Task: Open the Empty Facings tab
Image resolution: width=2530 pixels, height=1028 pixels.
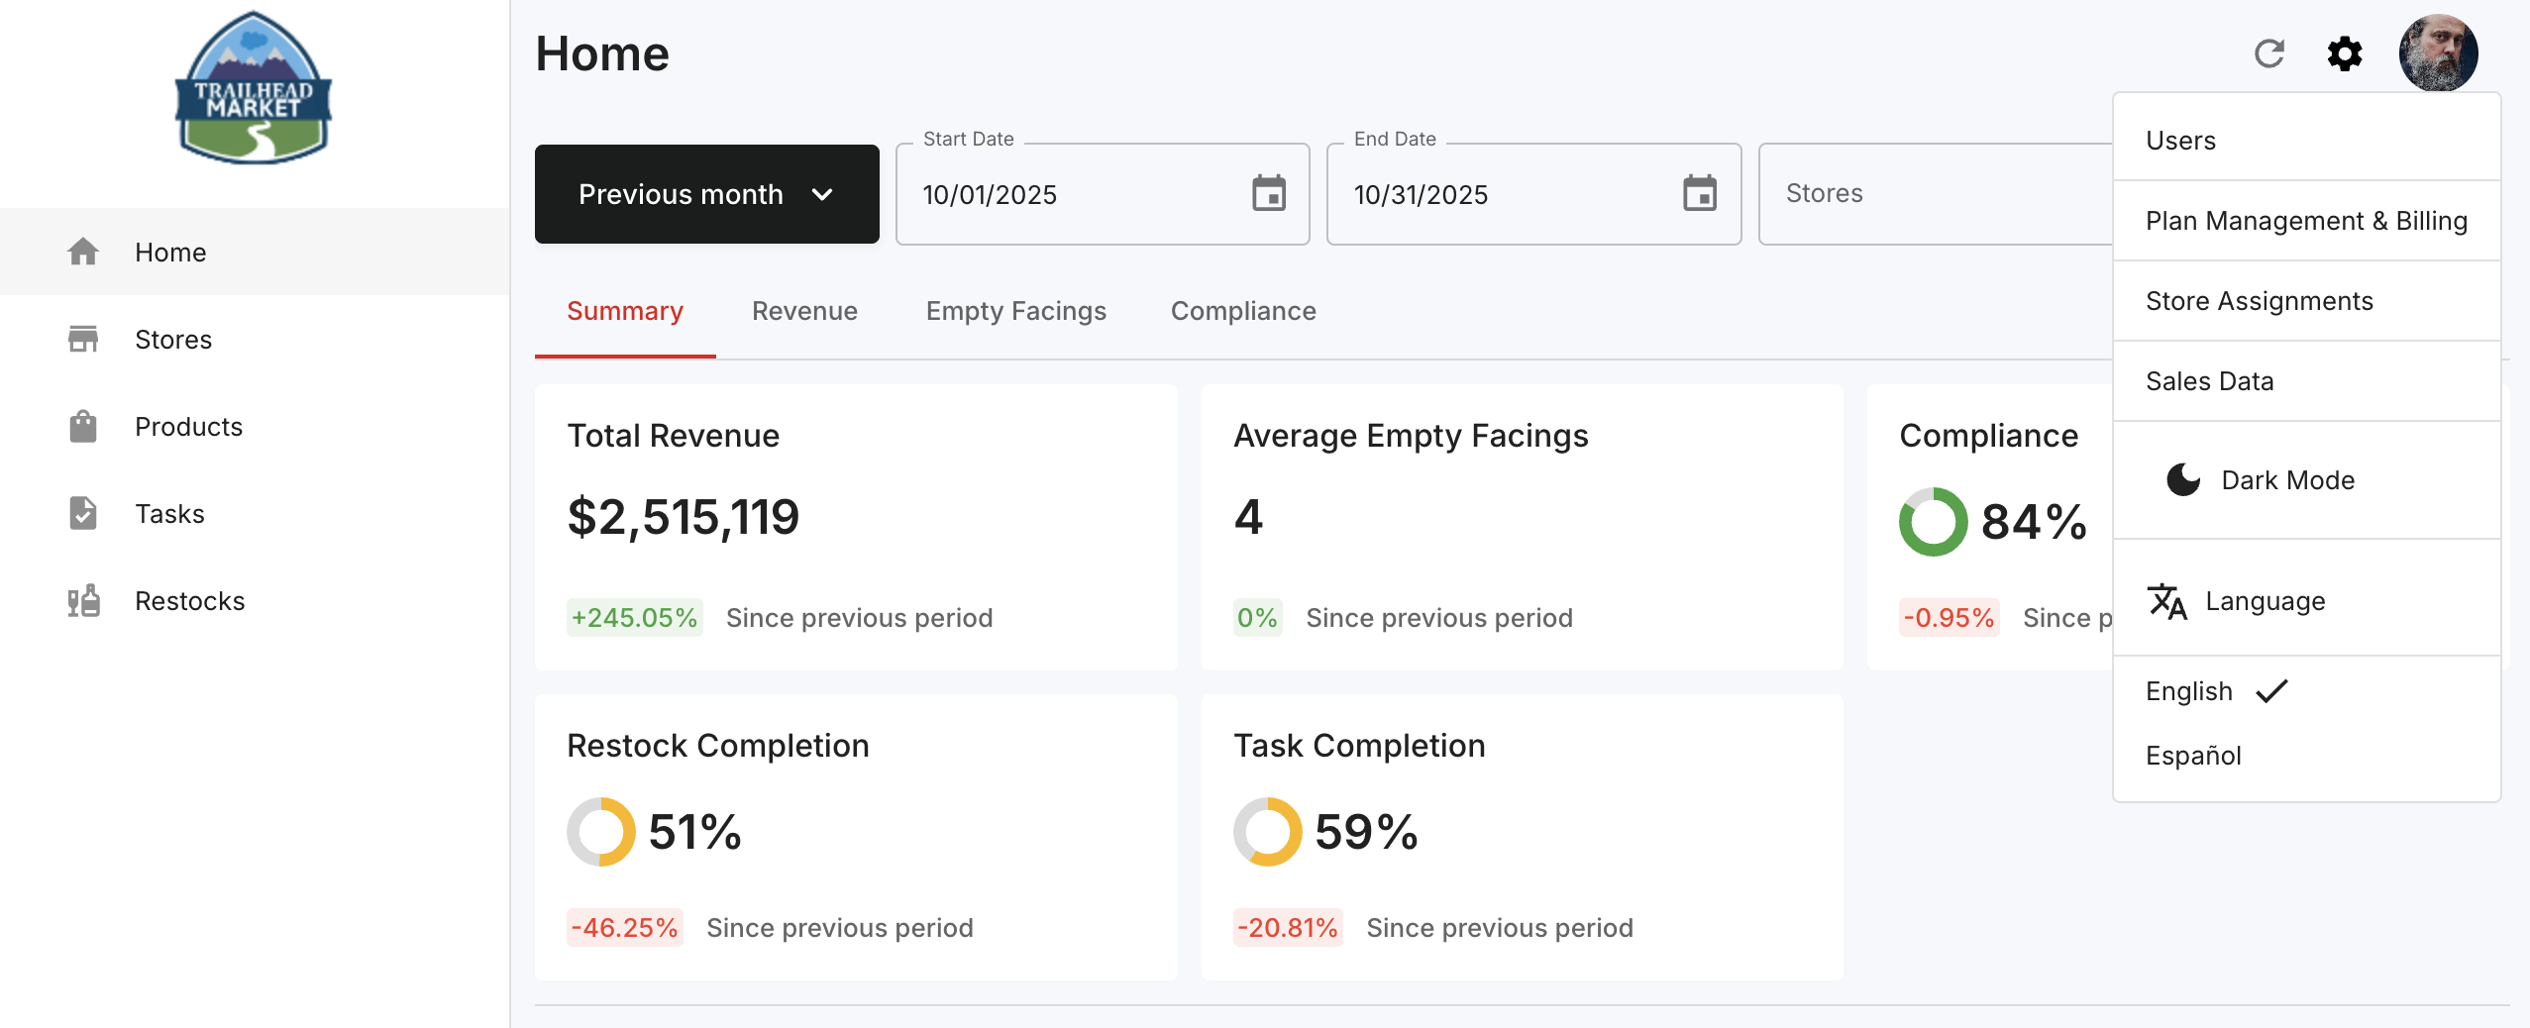Action: click(1015, 311)
